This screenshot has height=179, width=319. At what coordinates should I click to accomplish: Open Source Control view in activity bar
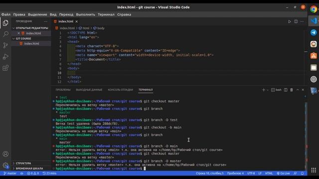(x=5, y=45)
